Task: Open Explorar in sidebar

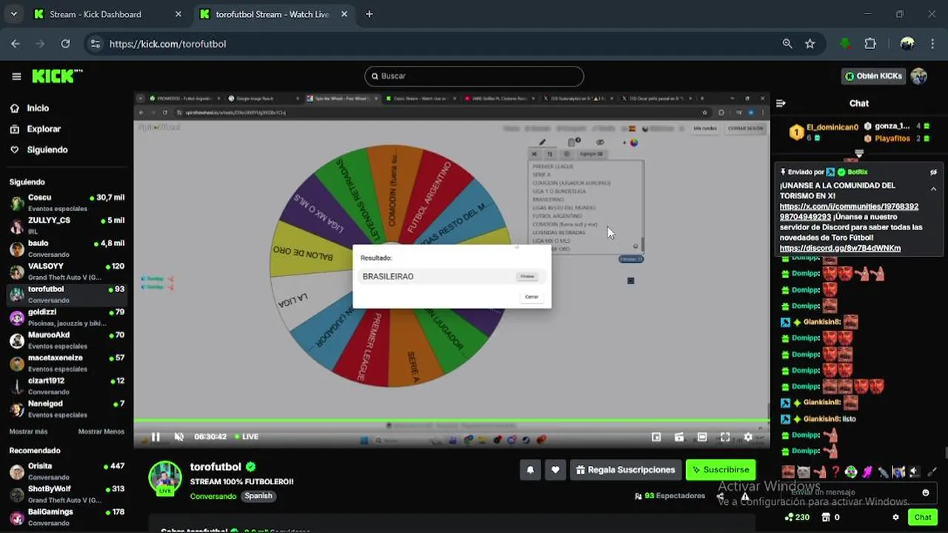Action: pyautogui.click(x=44, y=129)
